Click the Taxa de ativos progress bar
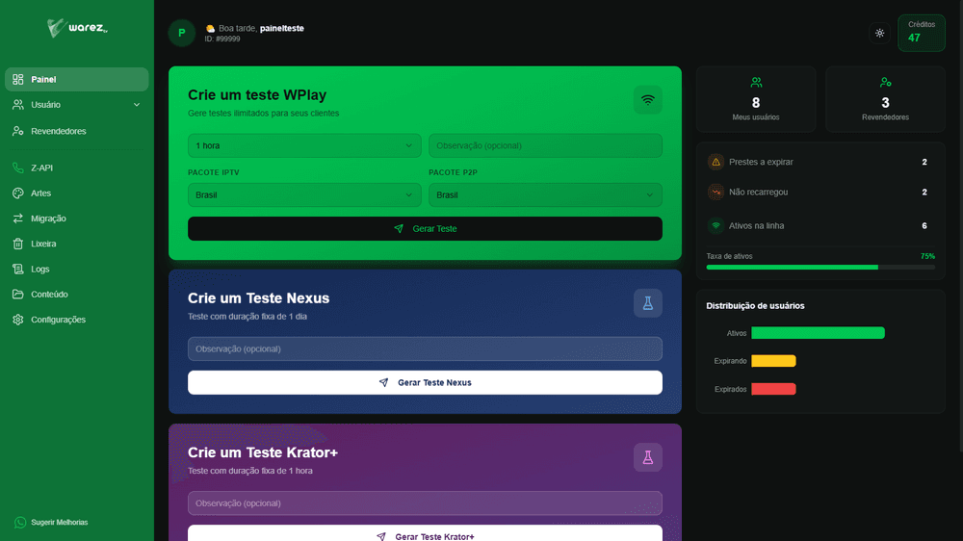963x541 pixels. tap(820, 267)
